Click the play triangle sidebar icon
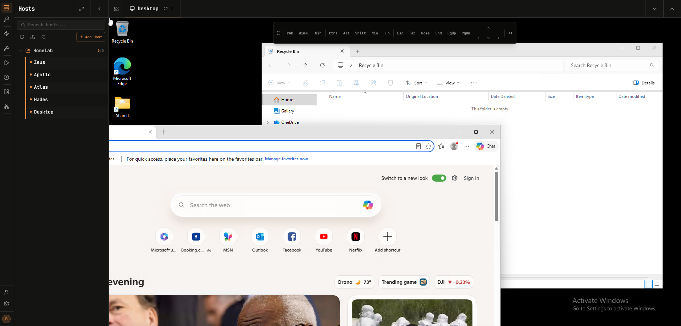The image size is (681, 326). 6,63
